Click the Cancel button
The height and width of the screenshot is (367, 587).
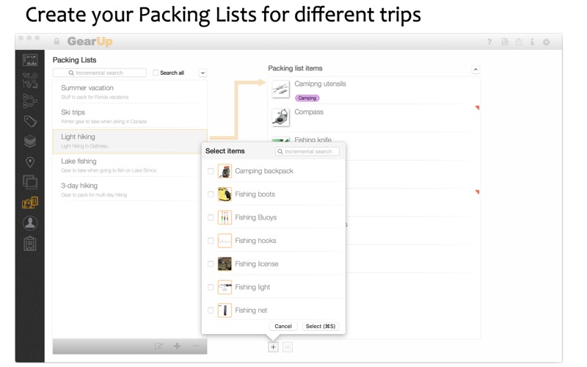[x=283, y=326]
